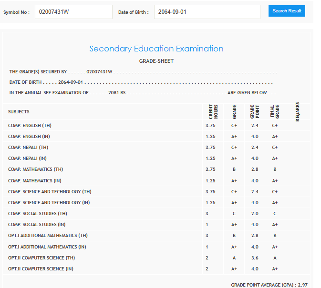Click the SUBJECTS column header
Viewport: 321px width, 288px height.
19,112
